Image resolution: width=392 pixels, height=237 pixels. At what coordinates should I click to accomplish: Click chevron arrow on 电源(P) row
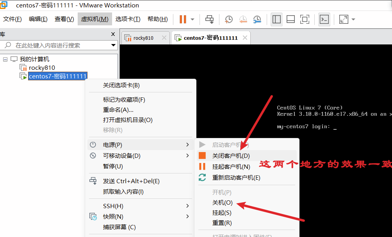coord(187,145)
